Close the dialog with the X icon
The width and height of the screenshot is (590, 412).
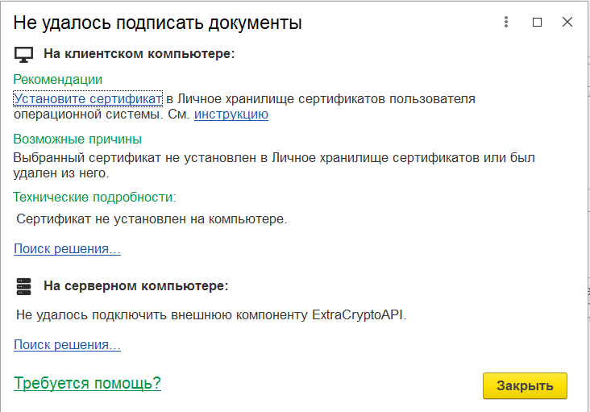567,23
